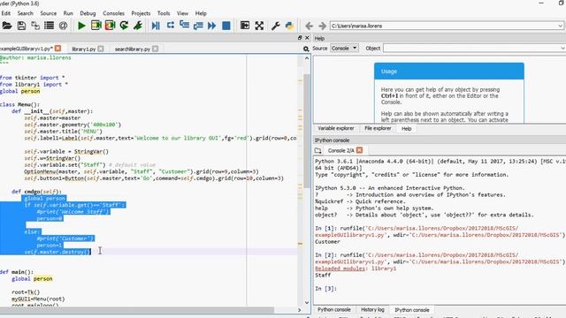Save the current file
This screenshot has width=566, height=318.
(21, 26)
